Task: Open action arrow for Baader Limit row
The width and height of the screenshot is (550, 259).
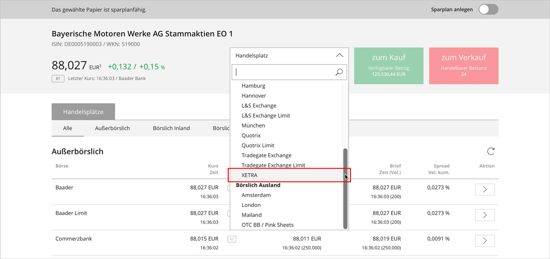Action: tap(485, 215)
